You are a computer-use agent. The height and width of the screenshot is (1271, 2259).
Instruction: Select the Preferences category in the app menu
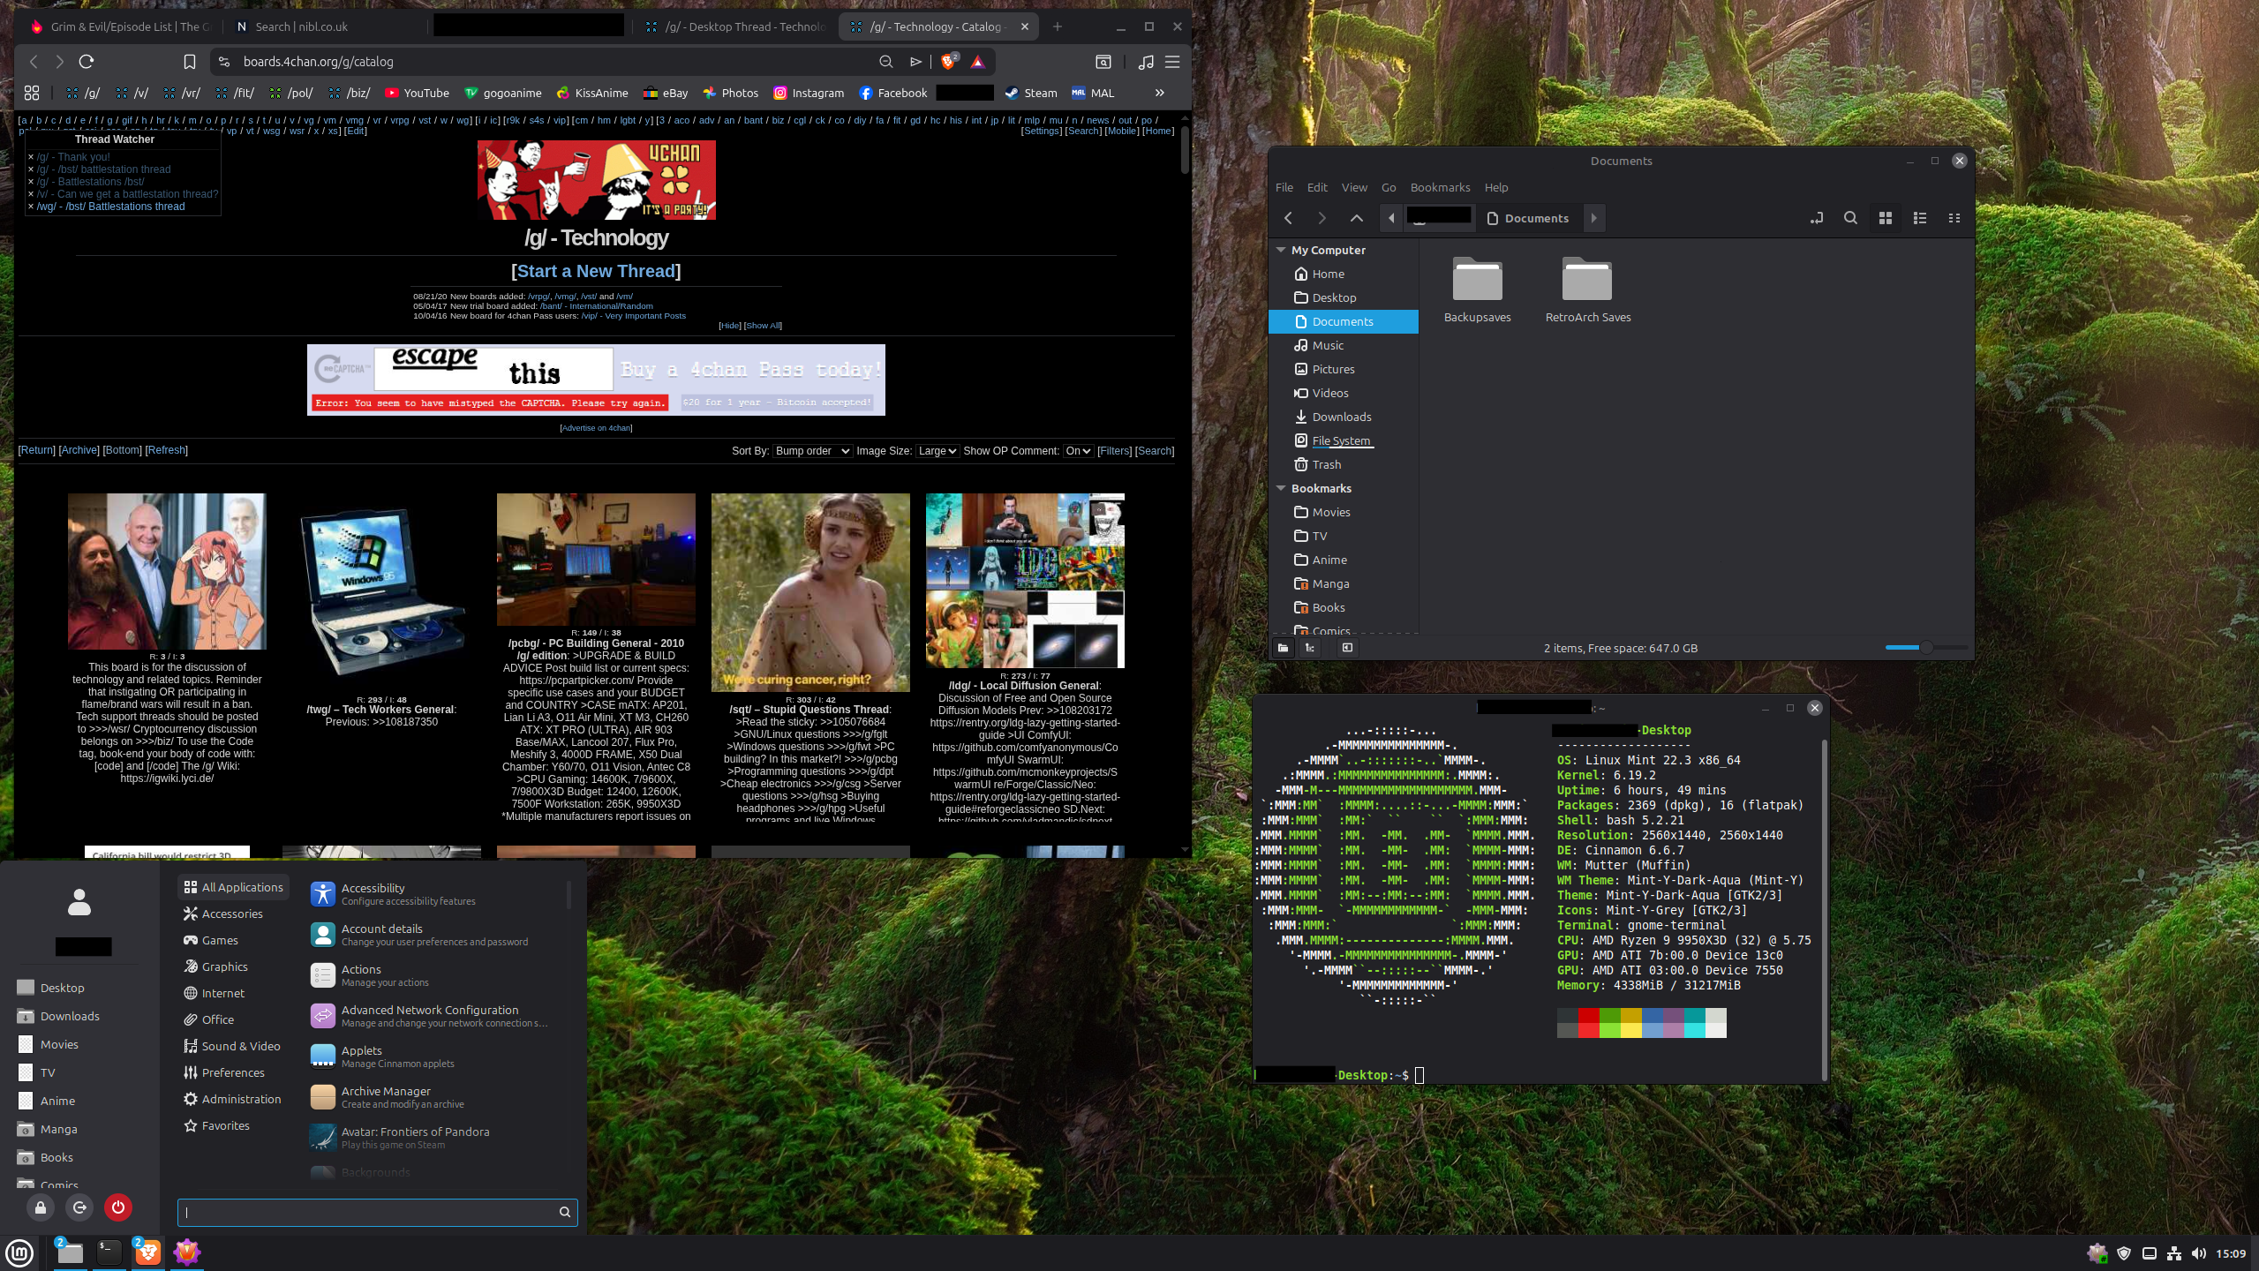[x=233, y=1072]
